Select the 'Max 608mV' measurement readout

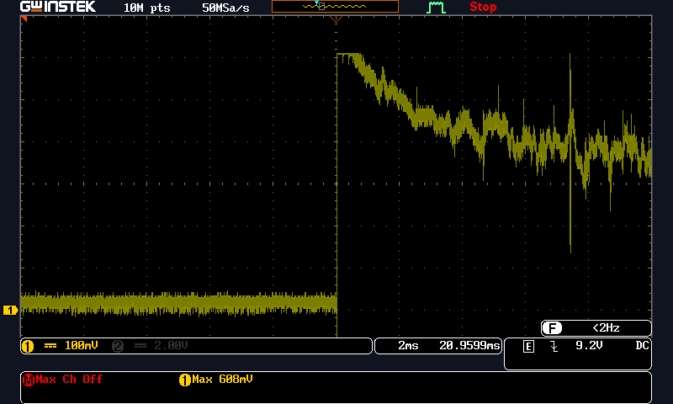click(222, 379)
